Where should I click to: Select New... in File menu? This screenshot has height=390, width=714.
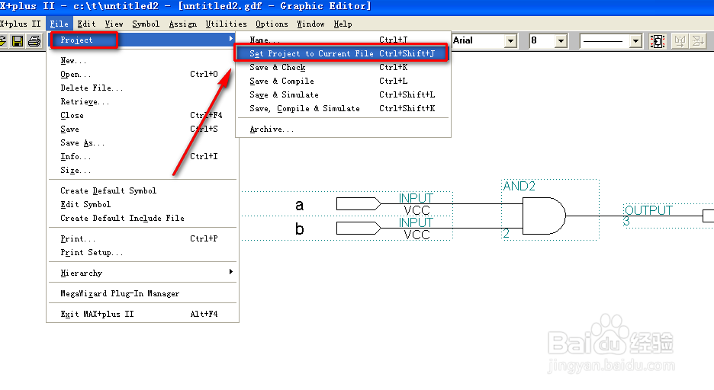[x=143, y=60]
